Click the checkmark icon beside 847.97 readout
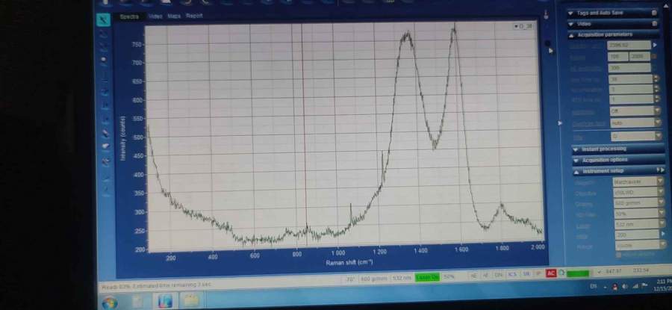The height and width of the screenshot is (310, 672). 599,271
